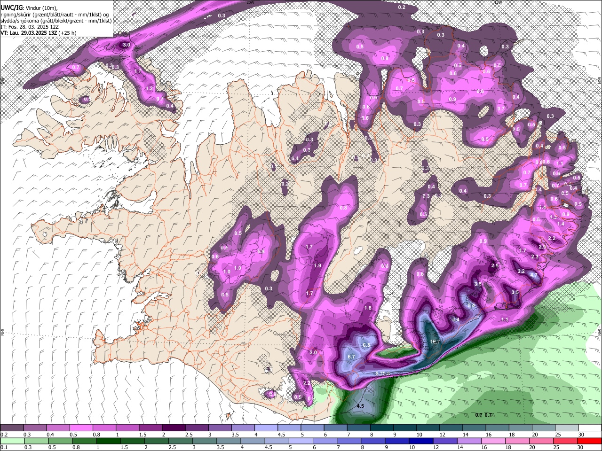Screen dimensions: 602x451
Task: Select the violet 12 swatch in the lower legend
Action: pyautogui.click(x=445, y=441)
